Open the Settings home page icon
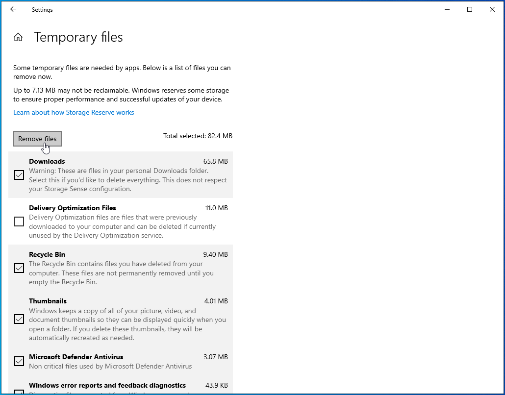This screenshot has width=505, height=395. (18, 37)
